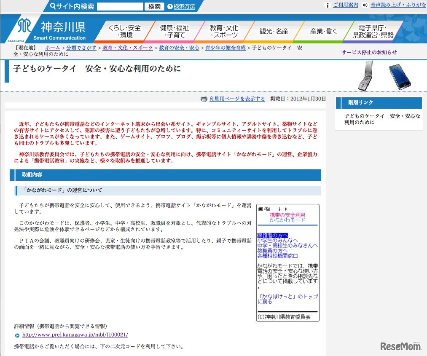Click the blue arrow icon before the mobile URL
The width and height of the screenshot is (427, 356).
[17, 335]
